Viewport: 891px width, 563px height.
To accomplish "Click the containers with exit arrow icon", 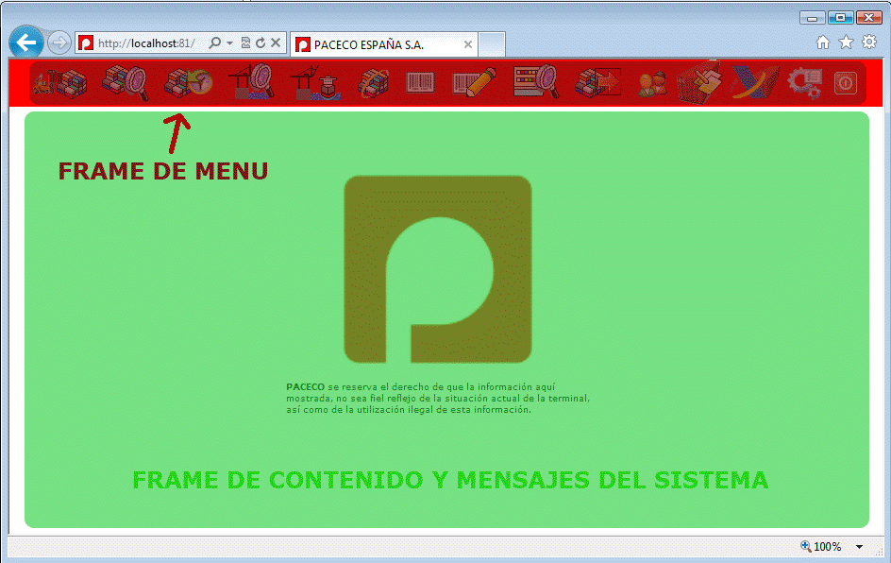I will click(x=597, y=83).
